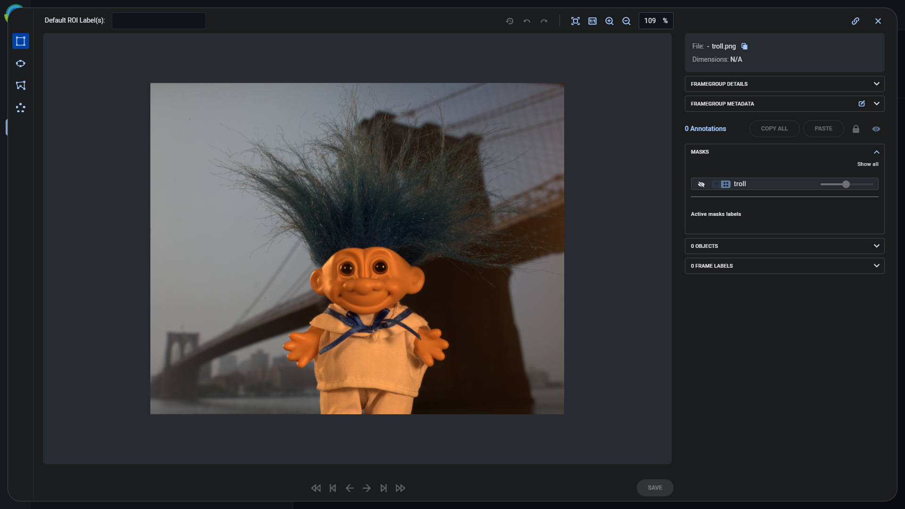Collapse the Masks section
905x509 pixels.
coord(876,152)
